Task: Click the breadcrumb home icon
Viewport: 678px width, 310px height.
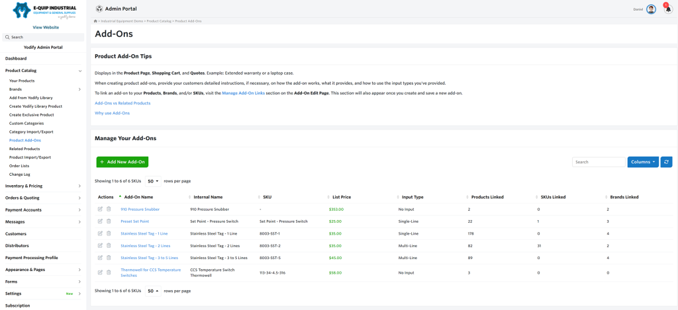Action: (x=96, y=21)
